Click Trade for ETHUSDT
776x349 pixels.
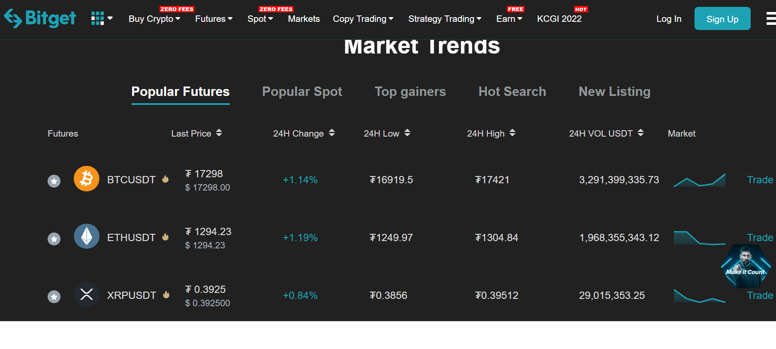point(760,238)
